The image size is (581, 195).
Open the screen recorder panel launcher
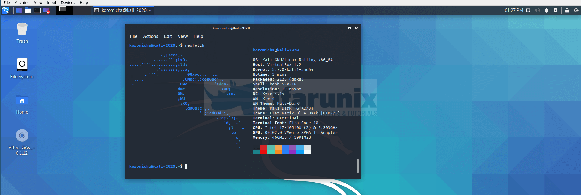pyautogui.click(x=46, y=10)
